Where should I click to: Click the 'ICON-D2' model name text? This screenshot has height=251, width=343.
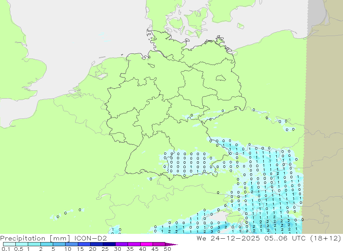(91, 238)
